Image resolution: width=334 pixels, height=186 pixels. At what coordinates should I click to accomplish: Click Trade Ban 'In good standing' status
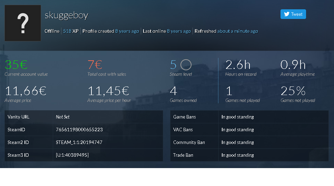pyautogui.click(x=237, y=155)
